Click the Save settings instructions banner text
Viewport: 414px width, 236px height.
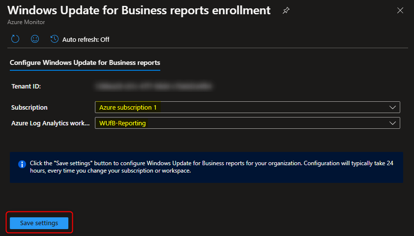tap(211, 167)
